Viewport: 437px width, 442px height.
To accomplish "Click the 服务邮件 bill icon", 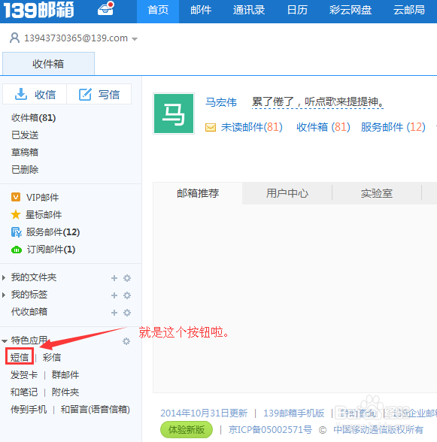I will point(17,232).
